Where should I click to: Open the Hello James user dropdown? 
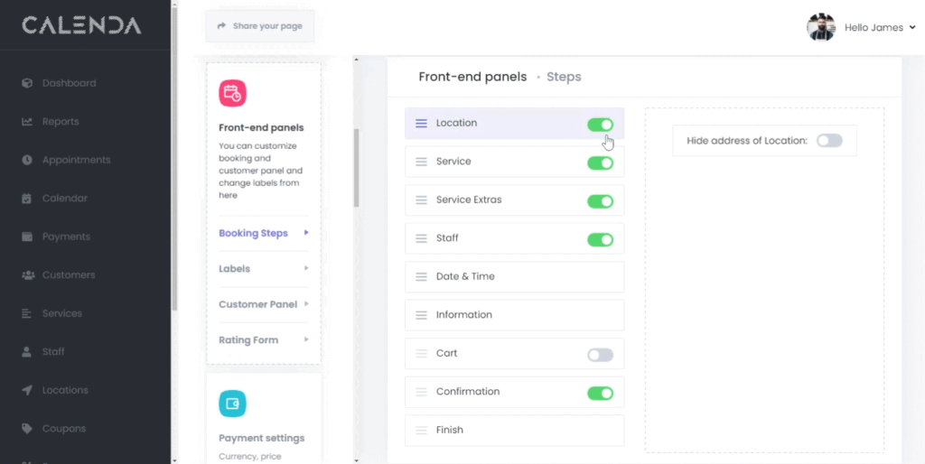pyautogui.click(x=879, y=27)
